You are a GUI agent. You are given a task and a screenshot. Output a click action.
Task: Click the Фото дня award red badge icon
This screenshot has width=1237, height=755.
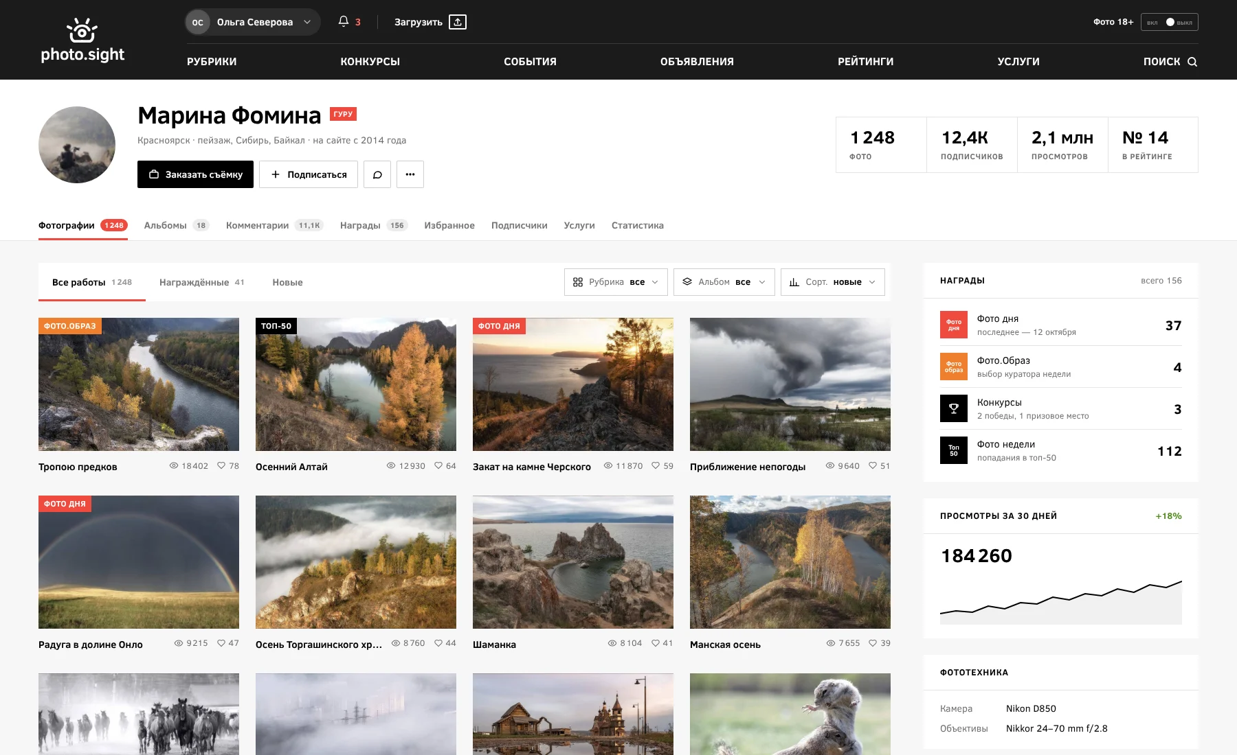coord(954,325)
